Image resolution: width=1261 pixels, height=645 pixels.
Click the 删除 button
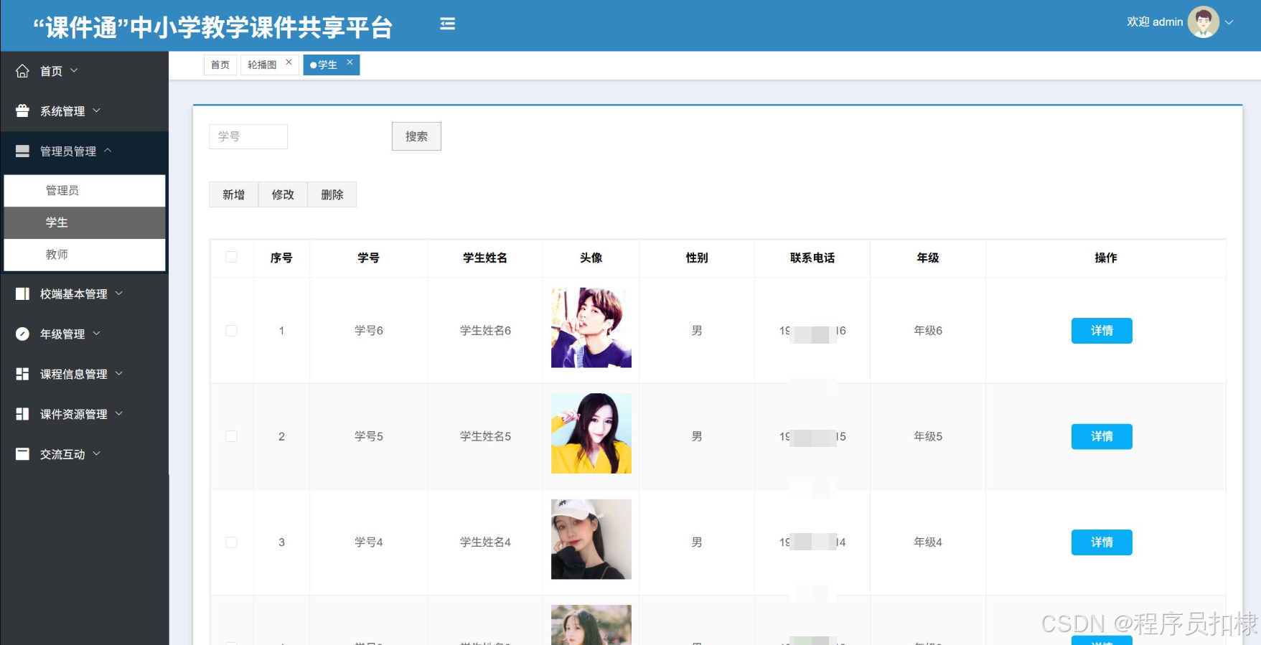point(332,194)
